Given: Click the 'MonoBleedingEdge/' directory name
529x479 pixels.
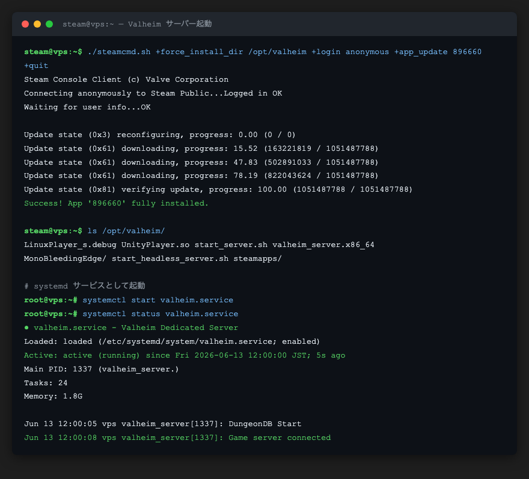Looking at the screenshot, I should [65, 258].
